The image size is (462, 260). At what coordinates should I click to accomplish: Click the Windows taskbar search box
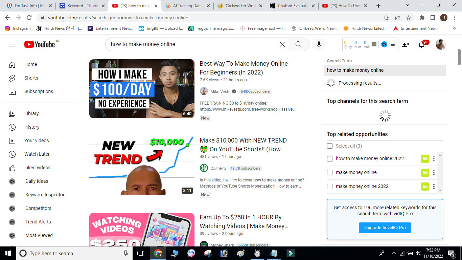tap(74, 253)
